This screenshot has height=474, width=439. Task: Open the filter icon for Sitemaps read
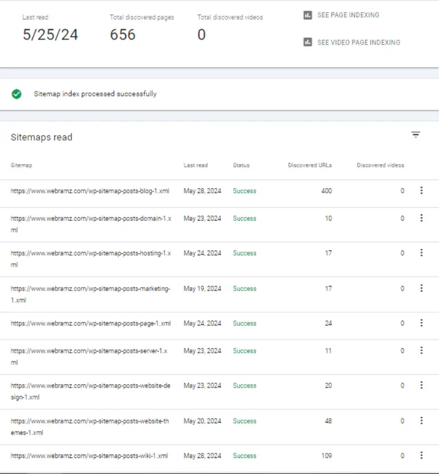click(x=416, y=134)
